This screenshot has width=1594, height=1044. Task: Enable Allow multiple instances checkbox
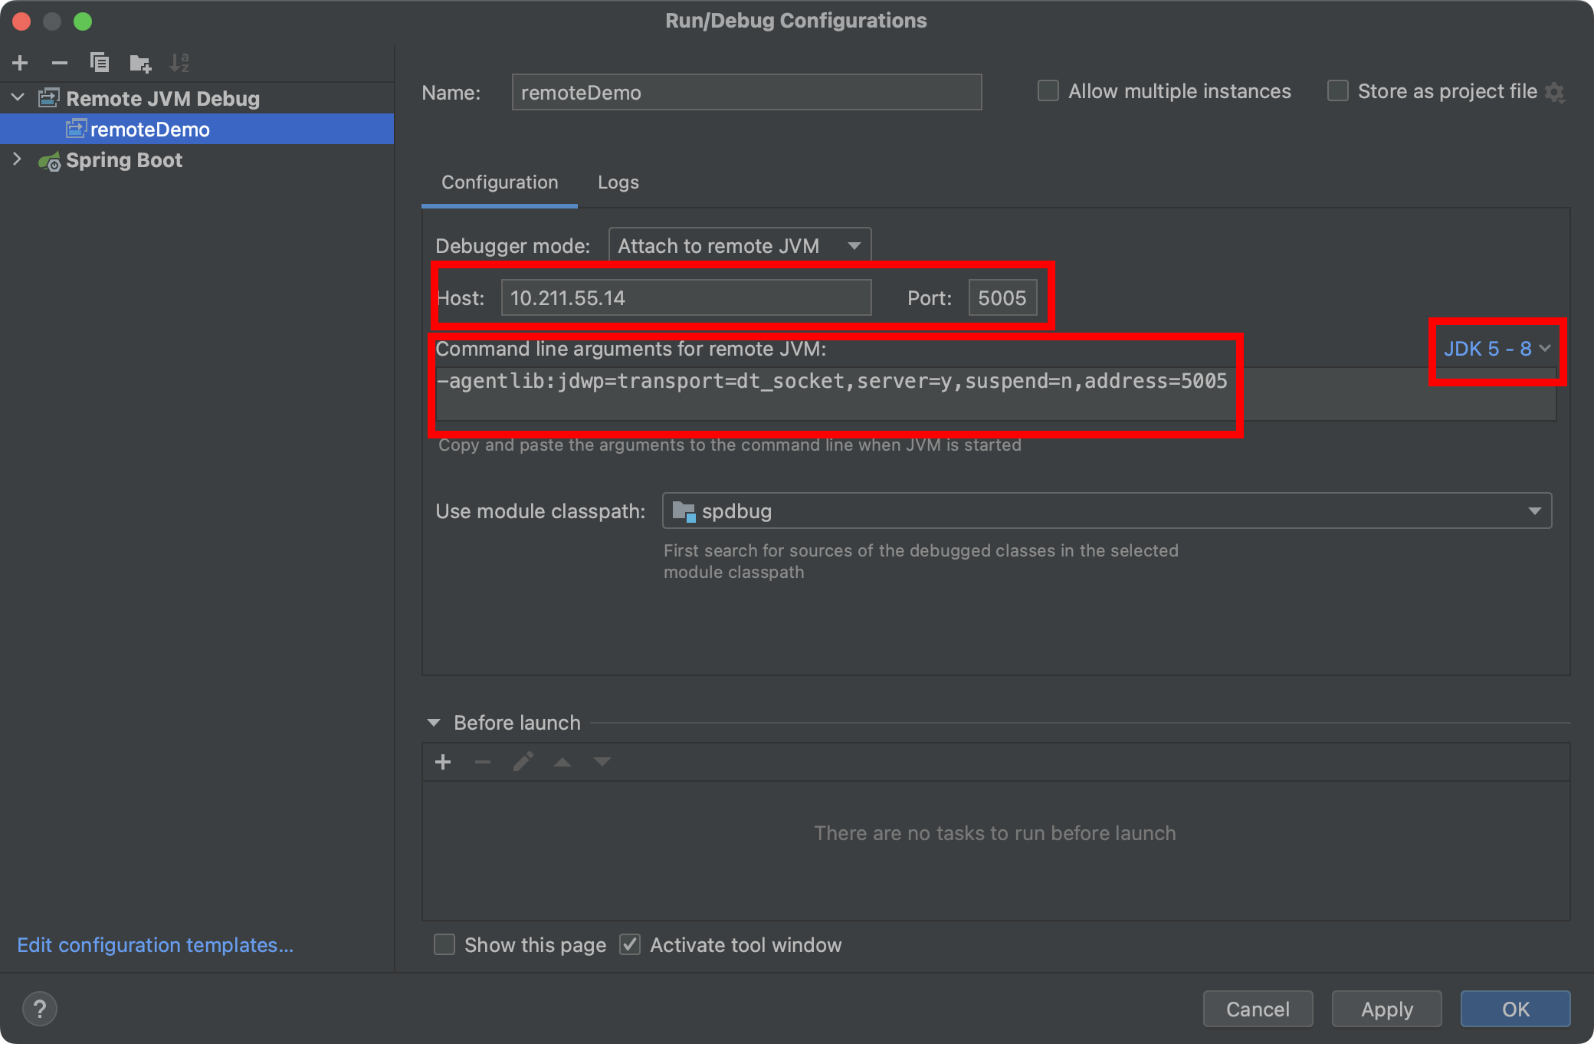click(x=1048, y=91)
